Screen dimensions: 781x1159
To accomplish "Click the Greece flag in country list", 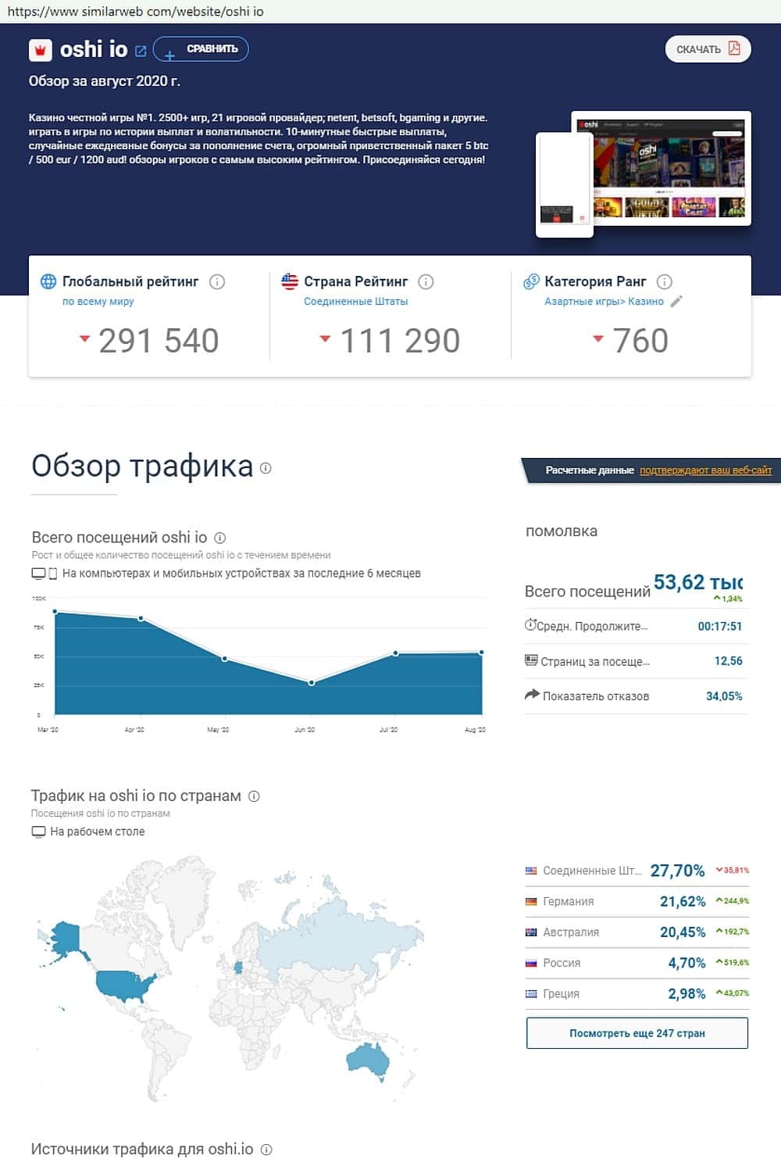I will tap(531, 994).
